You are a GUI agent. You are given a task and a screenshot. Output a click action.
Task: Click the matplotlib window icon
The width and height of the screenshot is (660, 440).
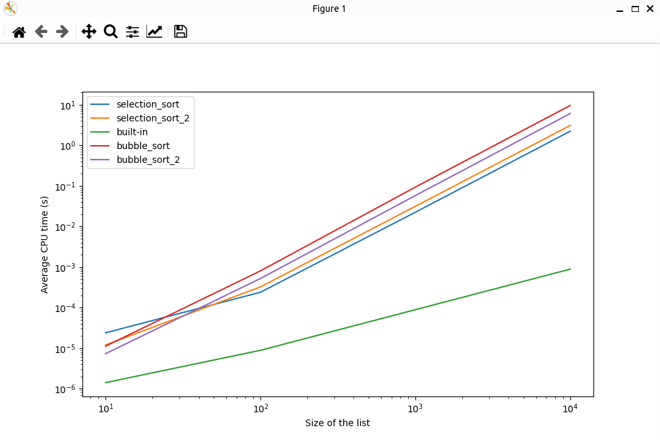point(10,9)
